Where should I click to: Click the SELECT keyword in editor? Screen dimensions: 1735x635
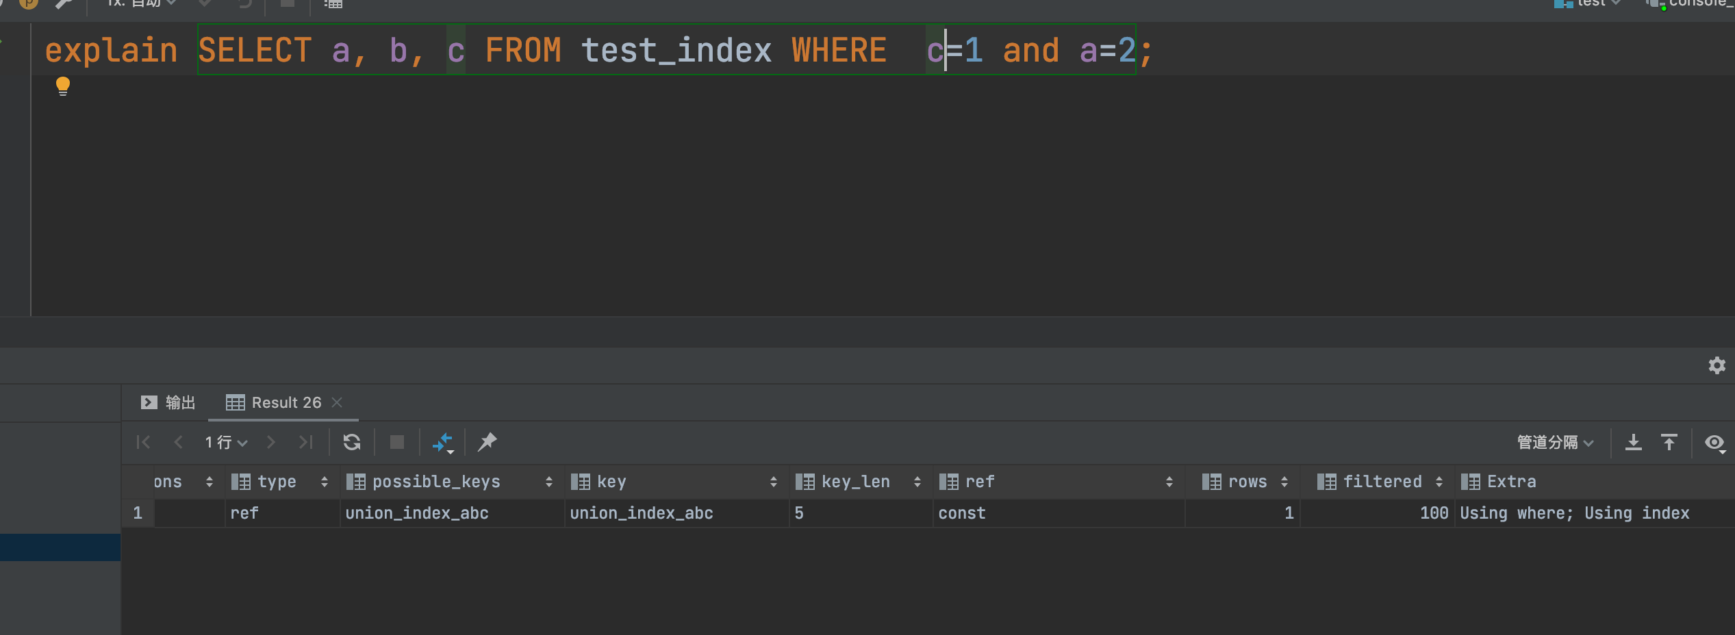click(255, 51)
